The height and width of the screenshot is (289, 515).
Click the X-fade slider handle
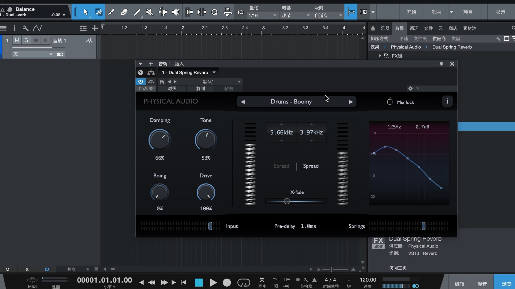click(287, 201)
